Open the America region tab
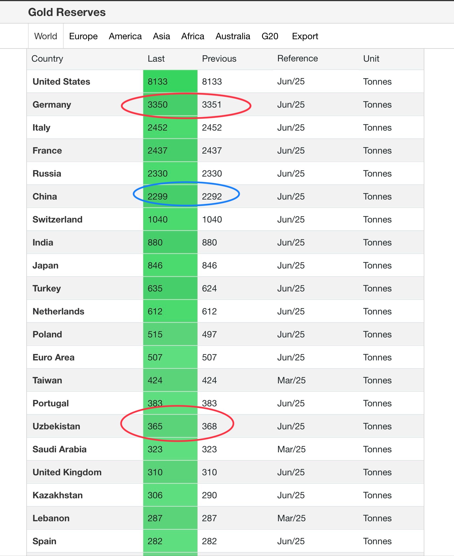The width and height of the screenshot is (454, 556). 125,36
